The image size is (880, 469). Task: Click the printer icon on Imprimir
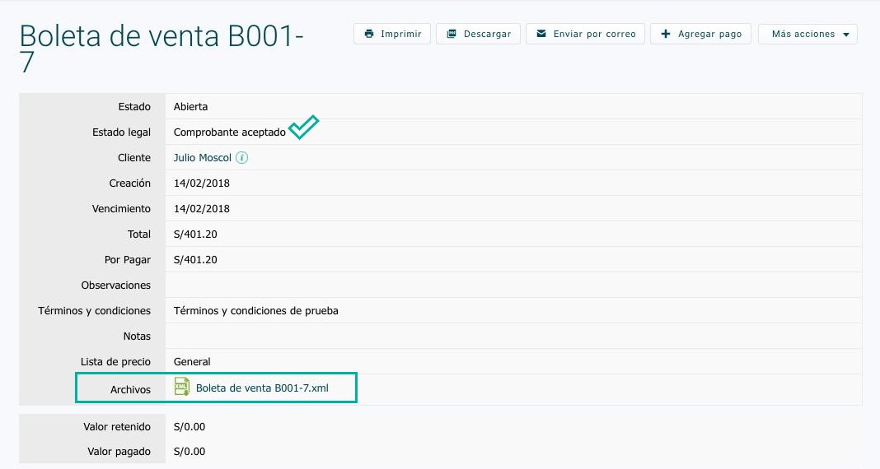(x=368, y=34)
